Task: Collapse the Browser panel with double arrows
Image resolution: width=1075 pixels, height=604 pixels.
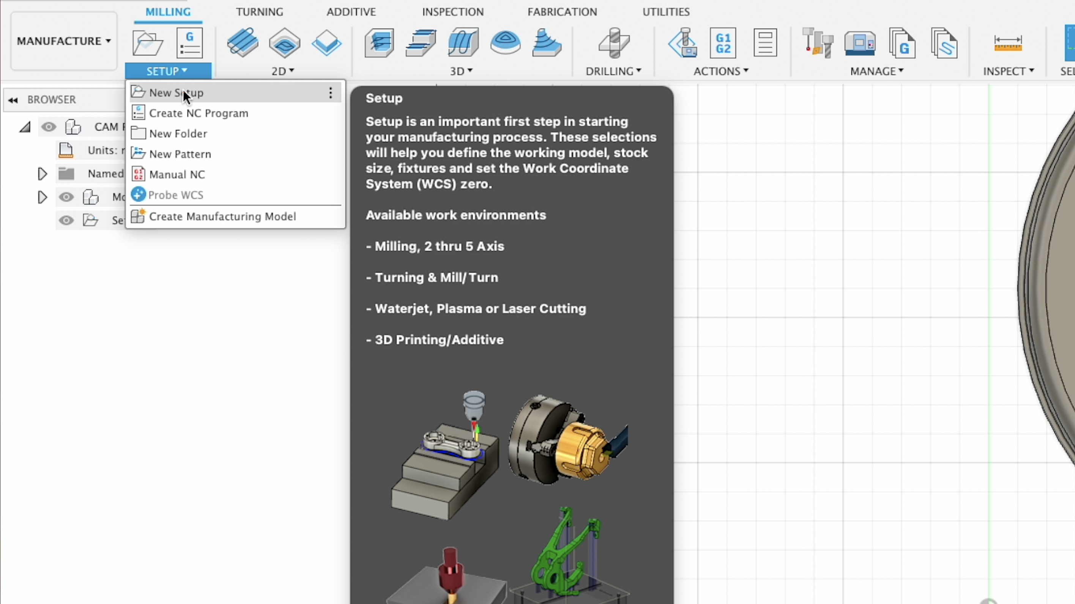Action: pyautogui.click(x=13, y=100)
